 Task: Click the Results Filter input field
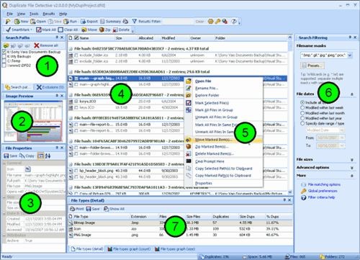click(x=178, y=22)
